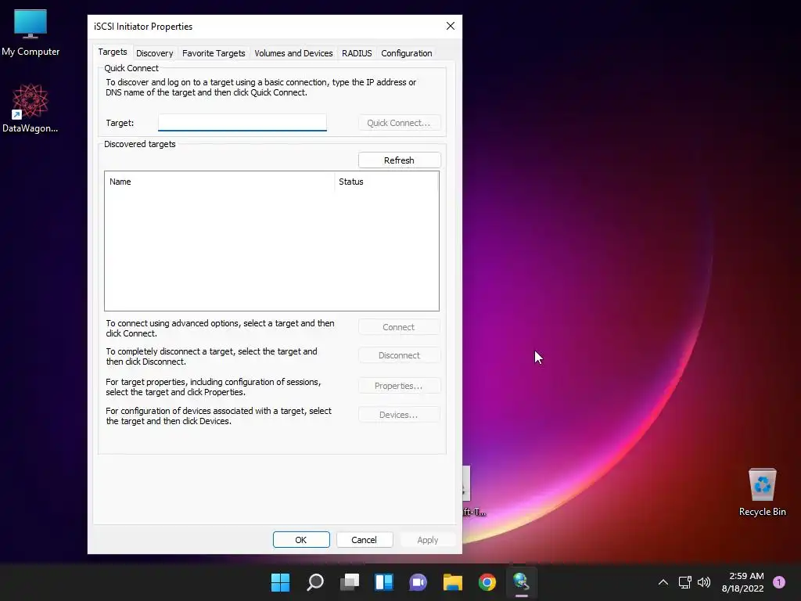Image resolution: width=801 pixels, height=601 pixels.
Task: Click the Refresh button
Action: pyautogui.click(x=399, y=160)
